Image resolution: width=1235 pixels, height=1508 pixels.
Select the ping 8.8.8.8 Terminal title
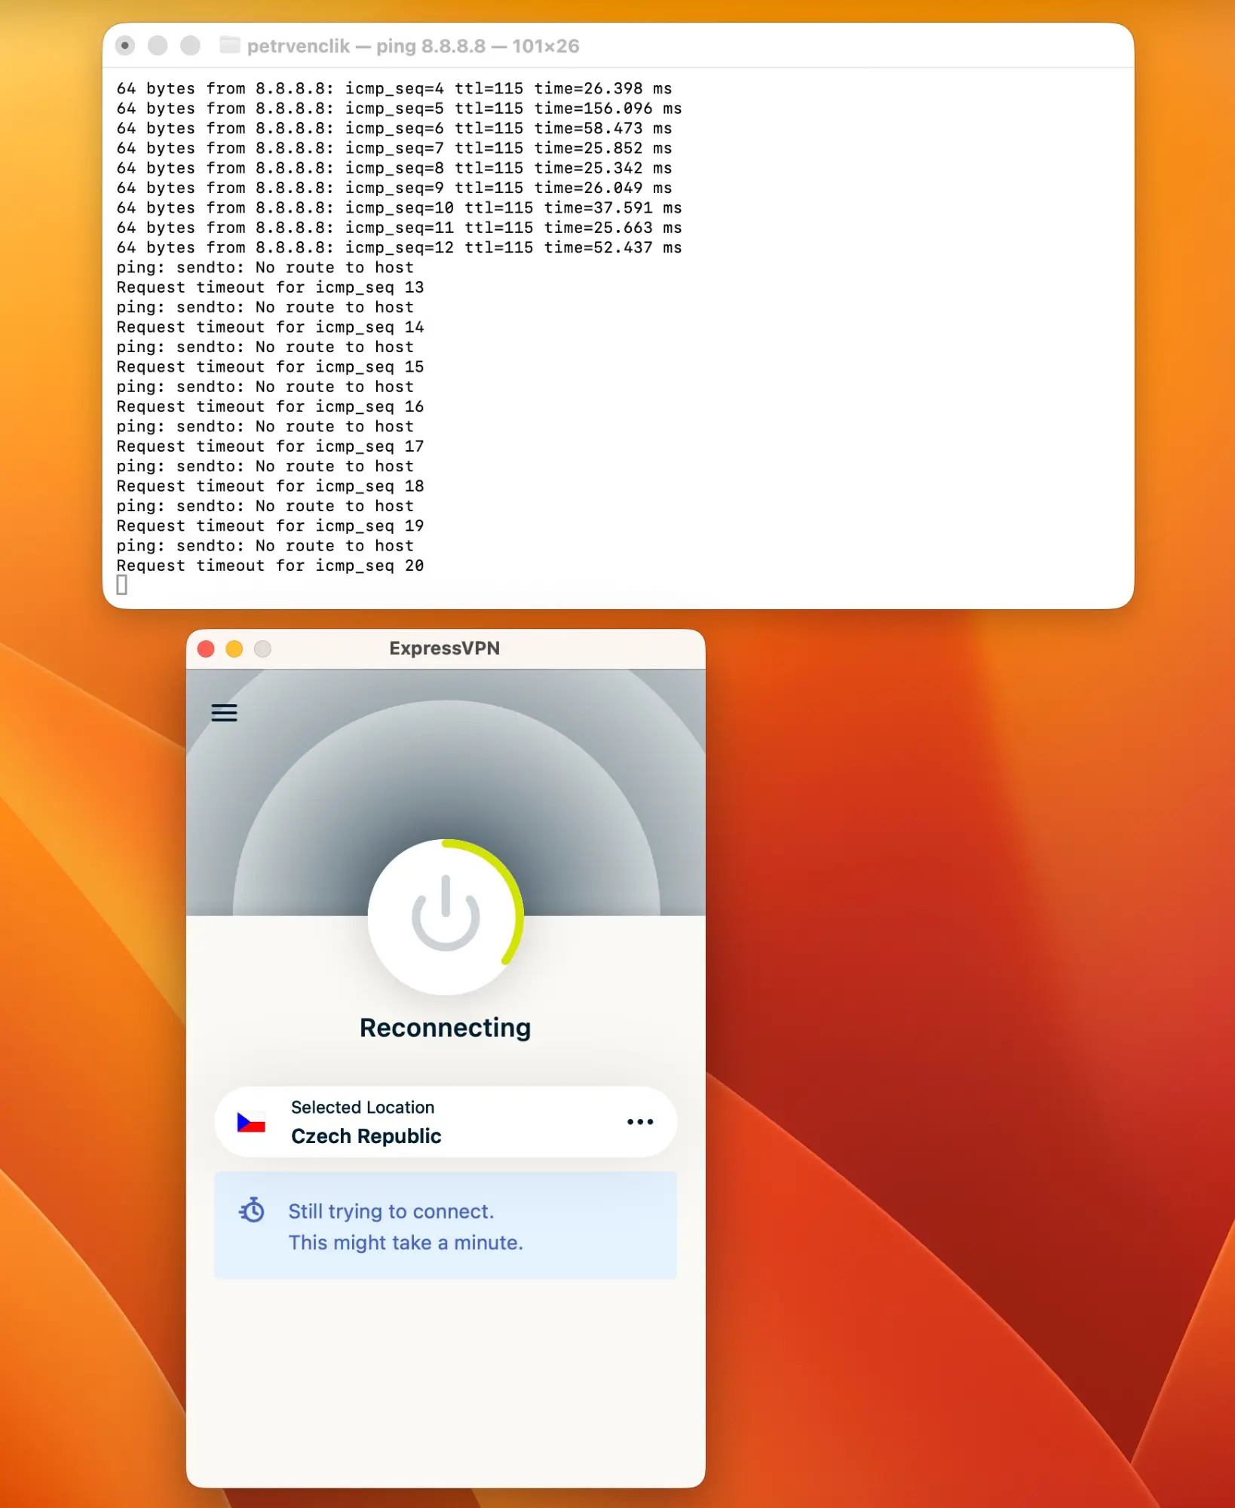(413, 45)
